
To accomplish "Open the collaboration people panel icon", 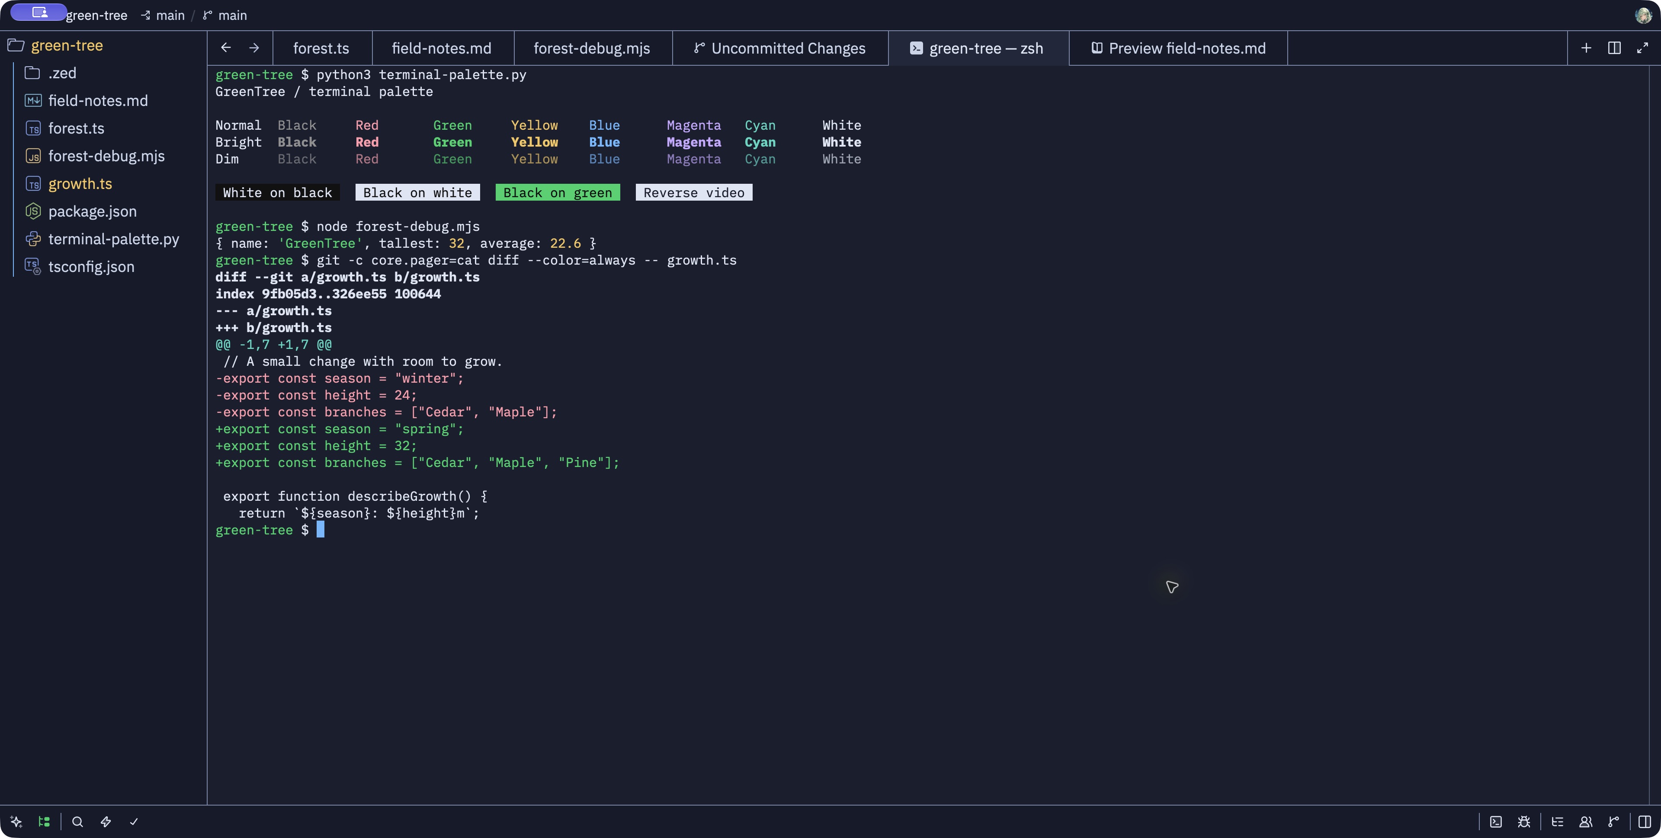I will pos(1586,822).
